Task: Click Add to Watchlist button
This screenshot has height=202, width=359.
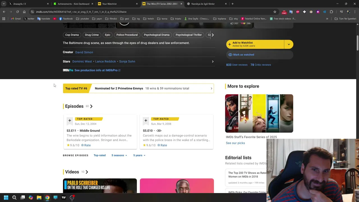Action: (255, 44)
